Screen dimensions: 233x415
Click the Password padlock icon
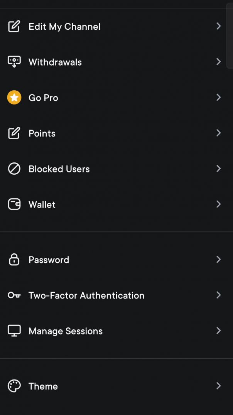(14, 260)
